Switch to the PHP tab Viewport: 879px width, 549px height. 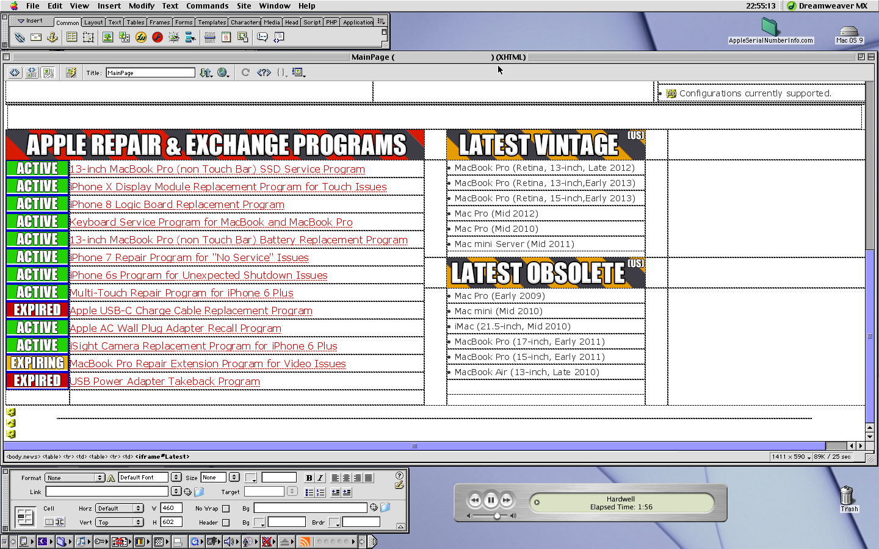[x=331, y=22]
